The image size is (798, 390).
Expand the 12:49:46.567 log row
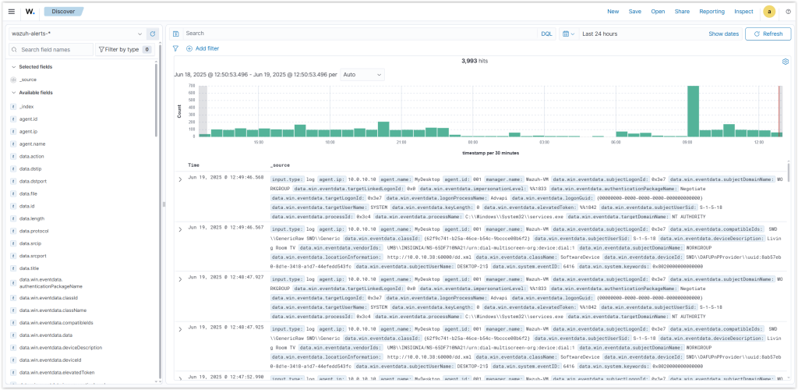[x=180, y=229]
